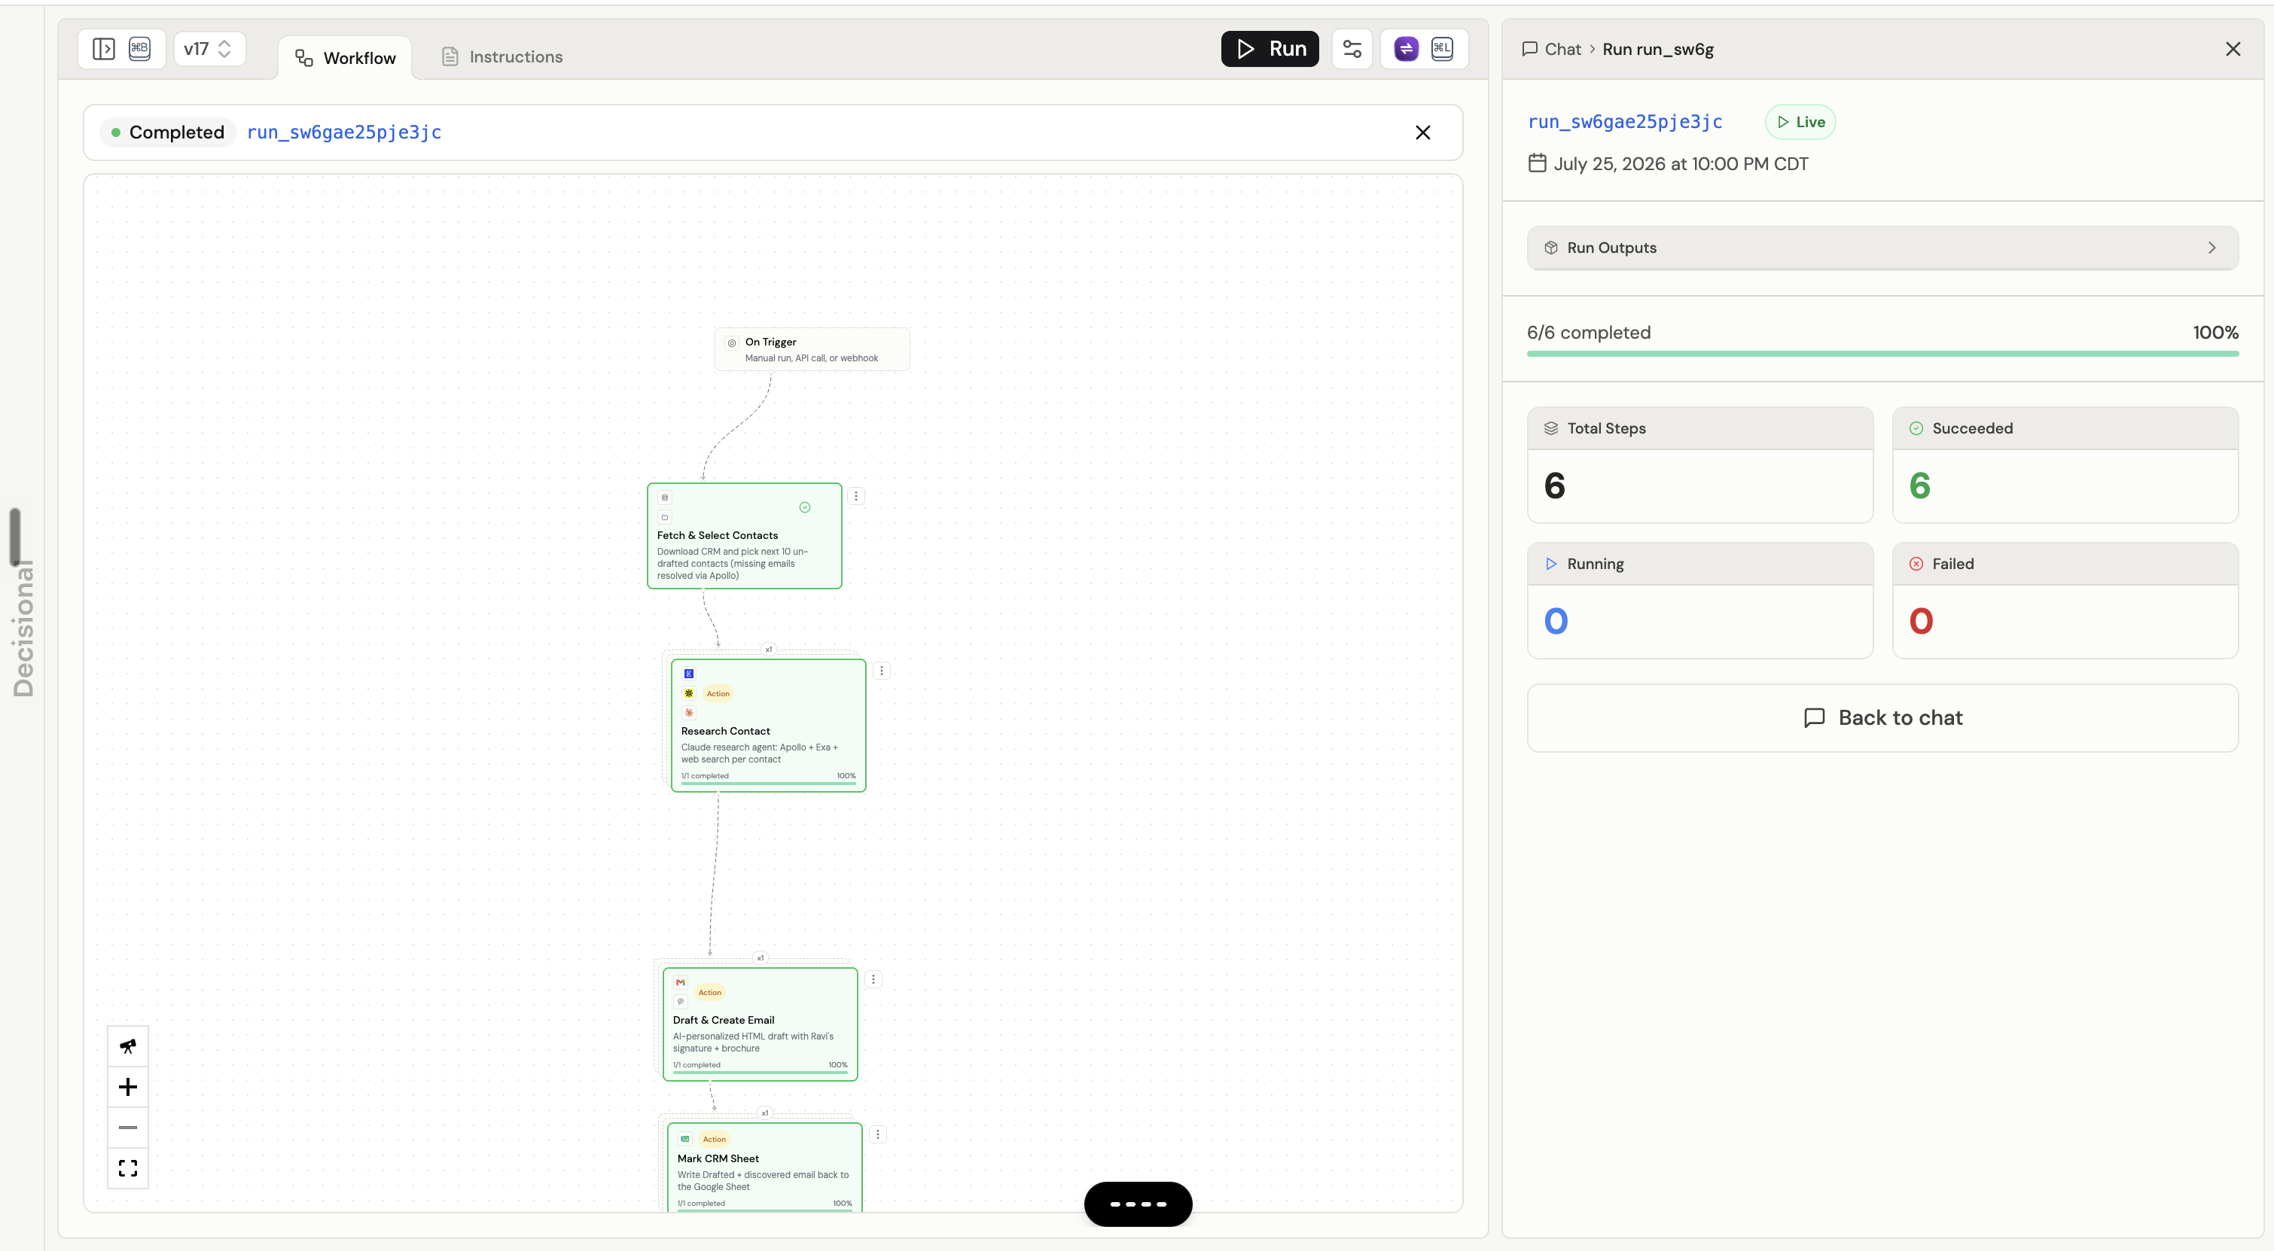Image resolution: width=2274 pixels, height=1251 pixels.
Task: Click the Failed card
Action: tap(2065, 601)
